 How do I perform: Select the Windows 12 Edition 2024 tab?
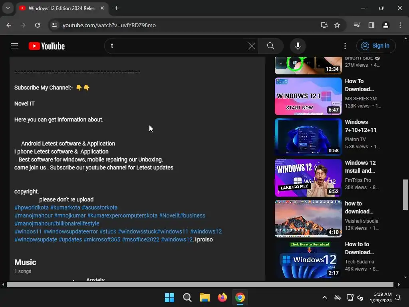pos(61,8)
